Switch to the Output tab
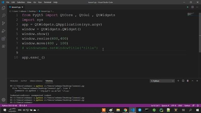The width and height of the screenshot is (201, 113). (x=24, y=81)
